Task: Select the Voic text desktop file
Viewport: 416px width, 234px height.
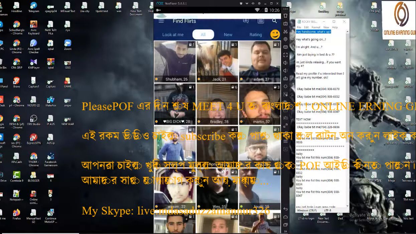Action: [x=408, y=214]
